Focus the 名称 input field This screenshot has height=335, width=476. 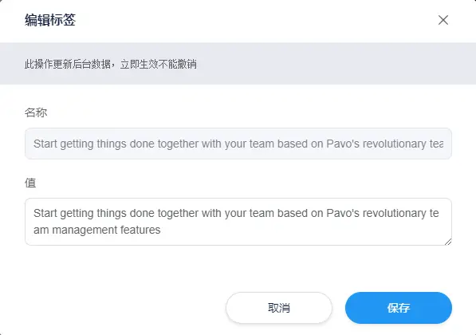[x=238, y=144]
